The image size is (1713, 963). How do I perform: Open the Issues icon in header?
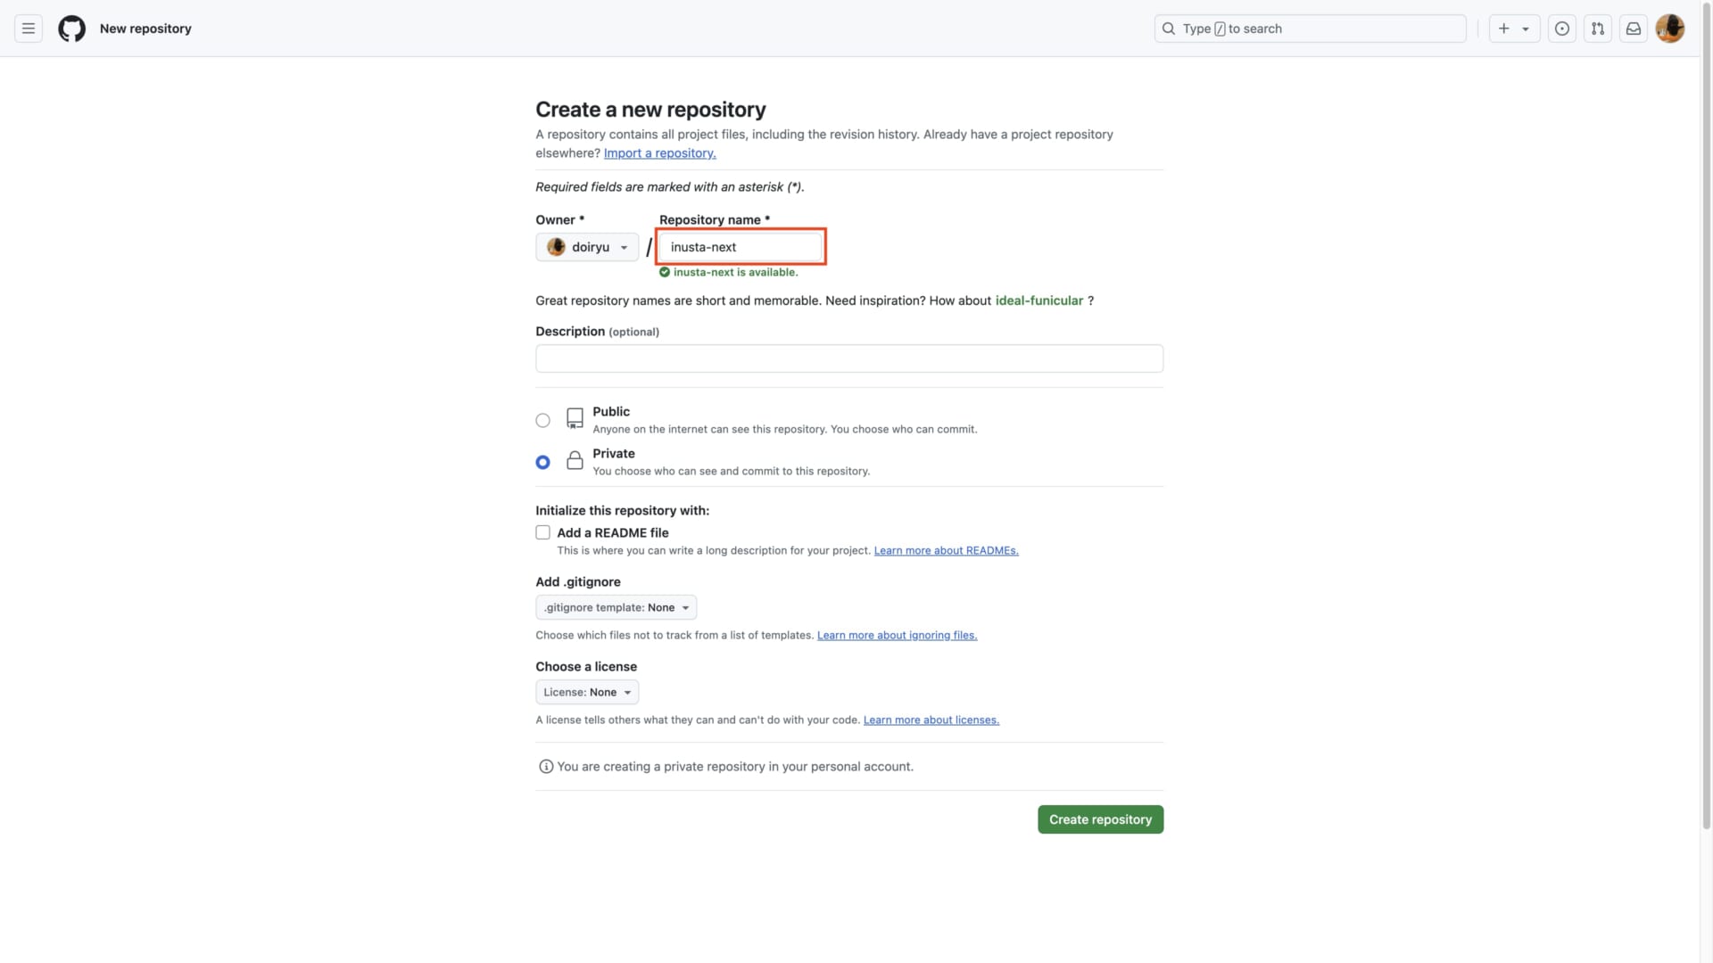click(x=1561, y=29)
